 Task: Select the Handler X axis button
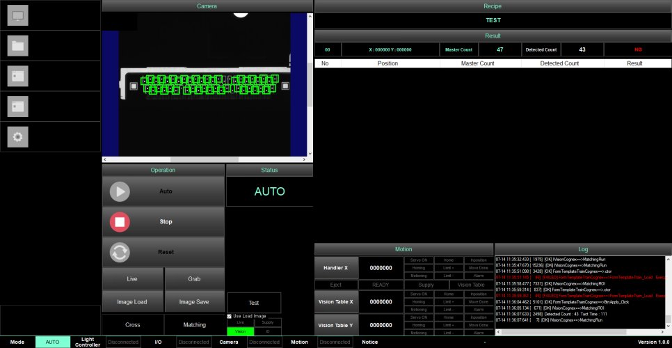[x=336, y=268]
